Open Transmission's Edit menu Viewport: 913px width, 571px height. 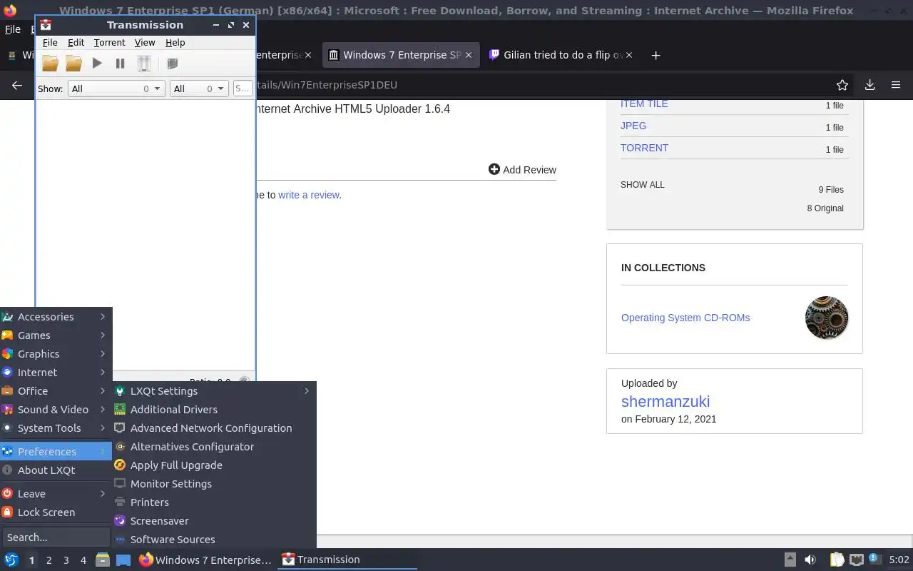tap(76, 43)
